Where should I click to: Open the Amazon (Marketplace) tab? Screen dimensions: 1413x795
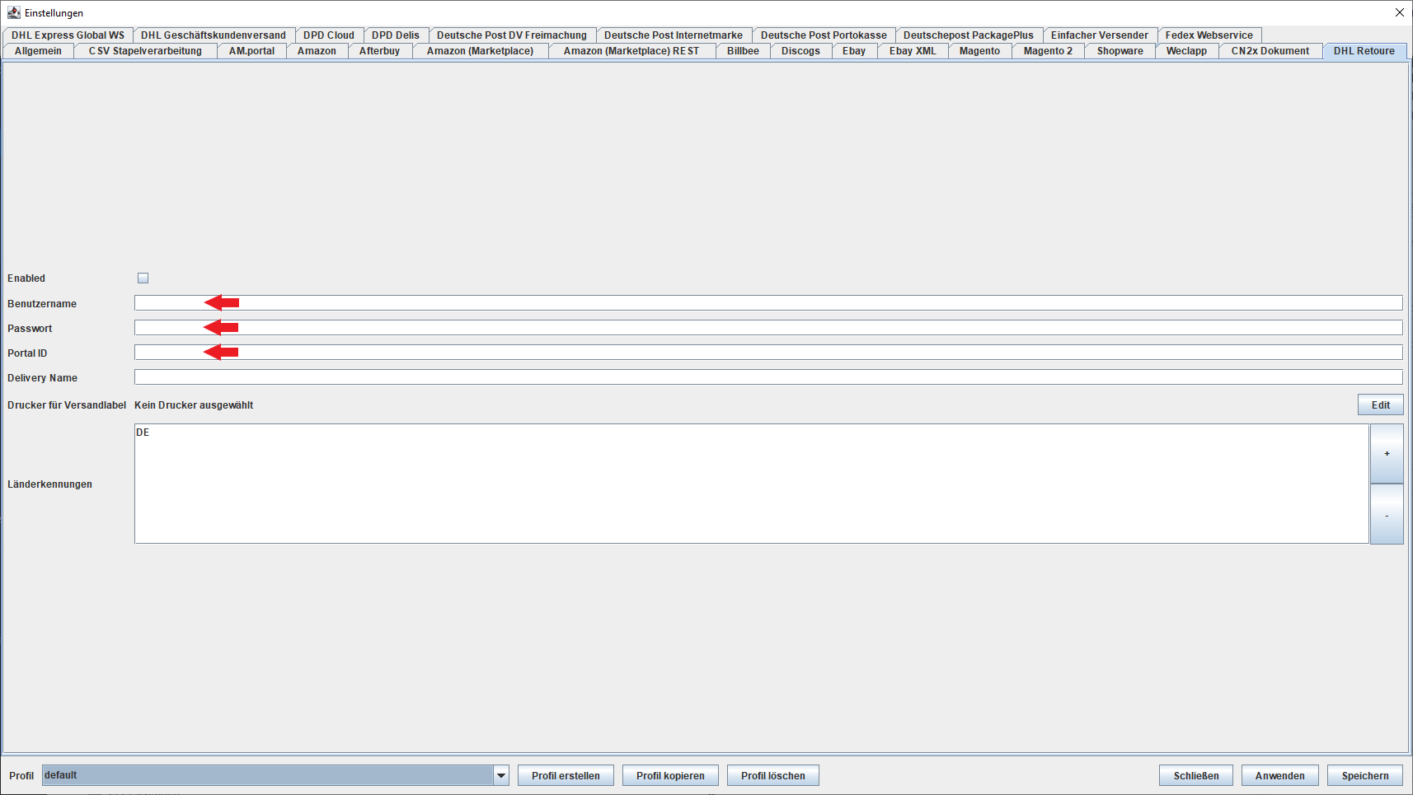coord(480,51)
